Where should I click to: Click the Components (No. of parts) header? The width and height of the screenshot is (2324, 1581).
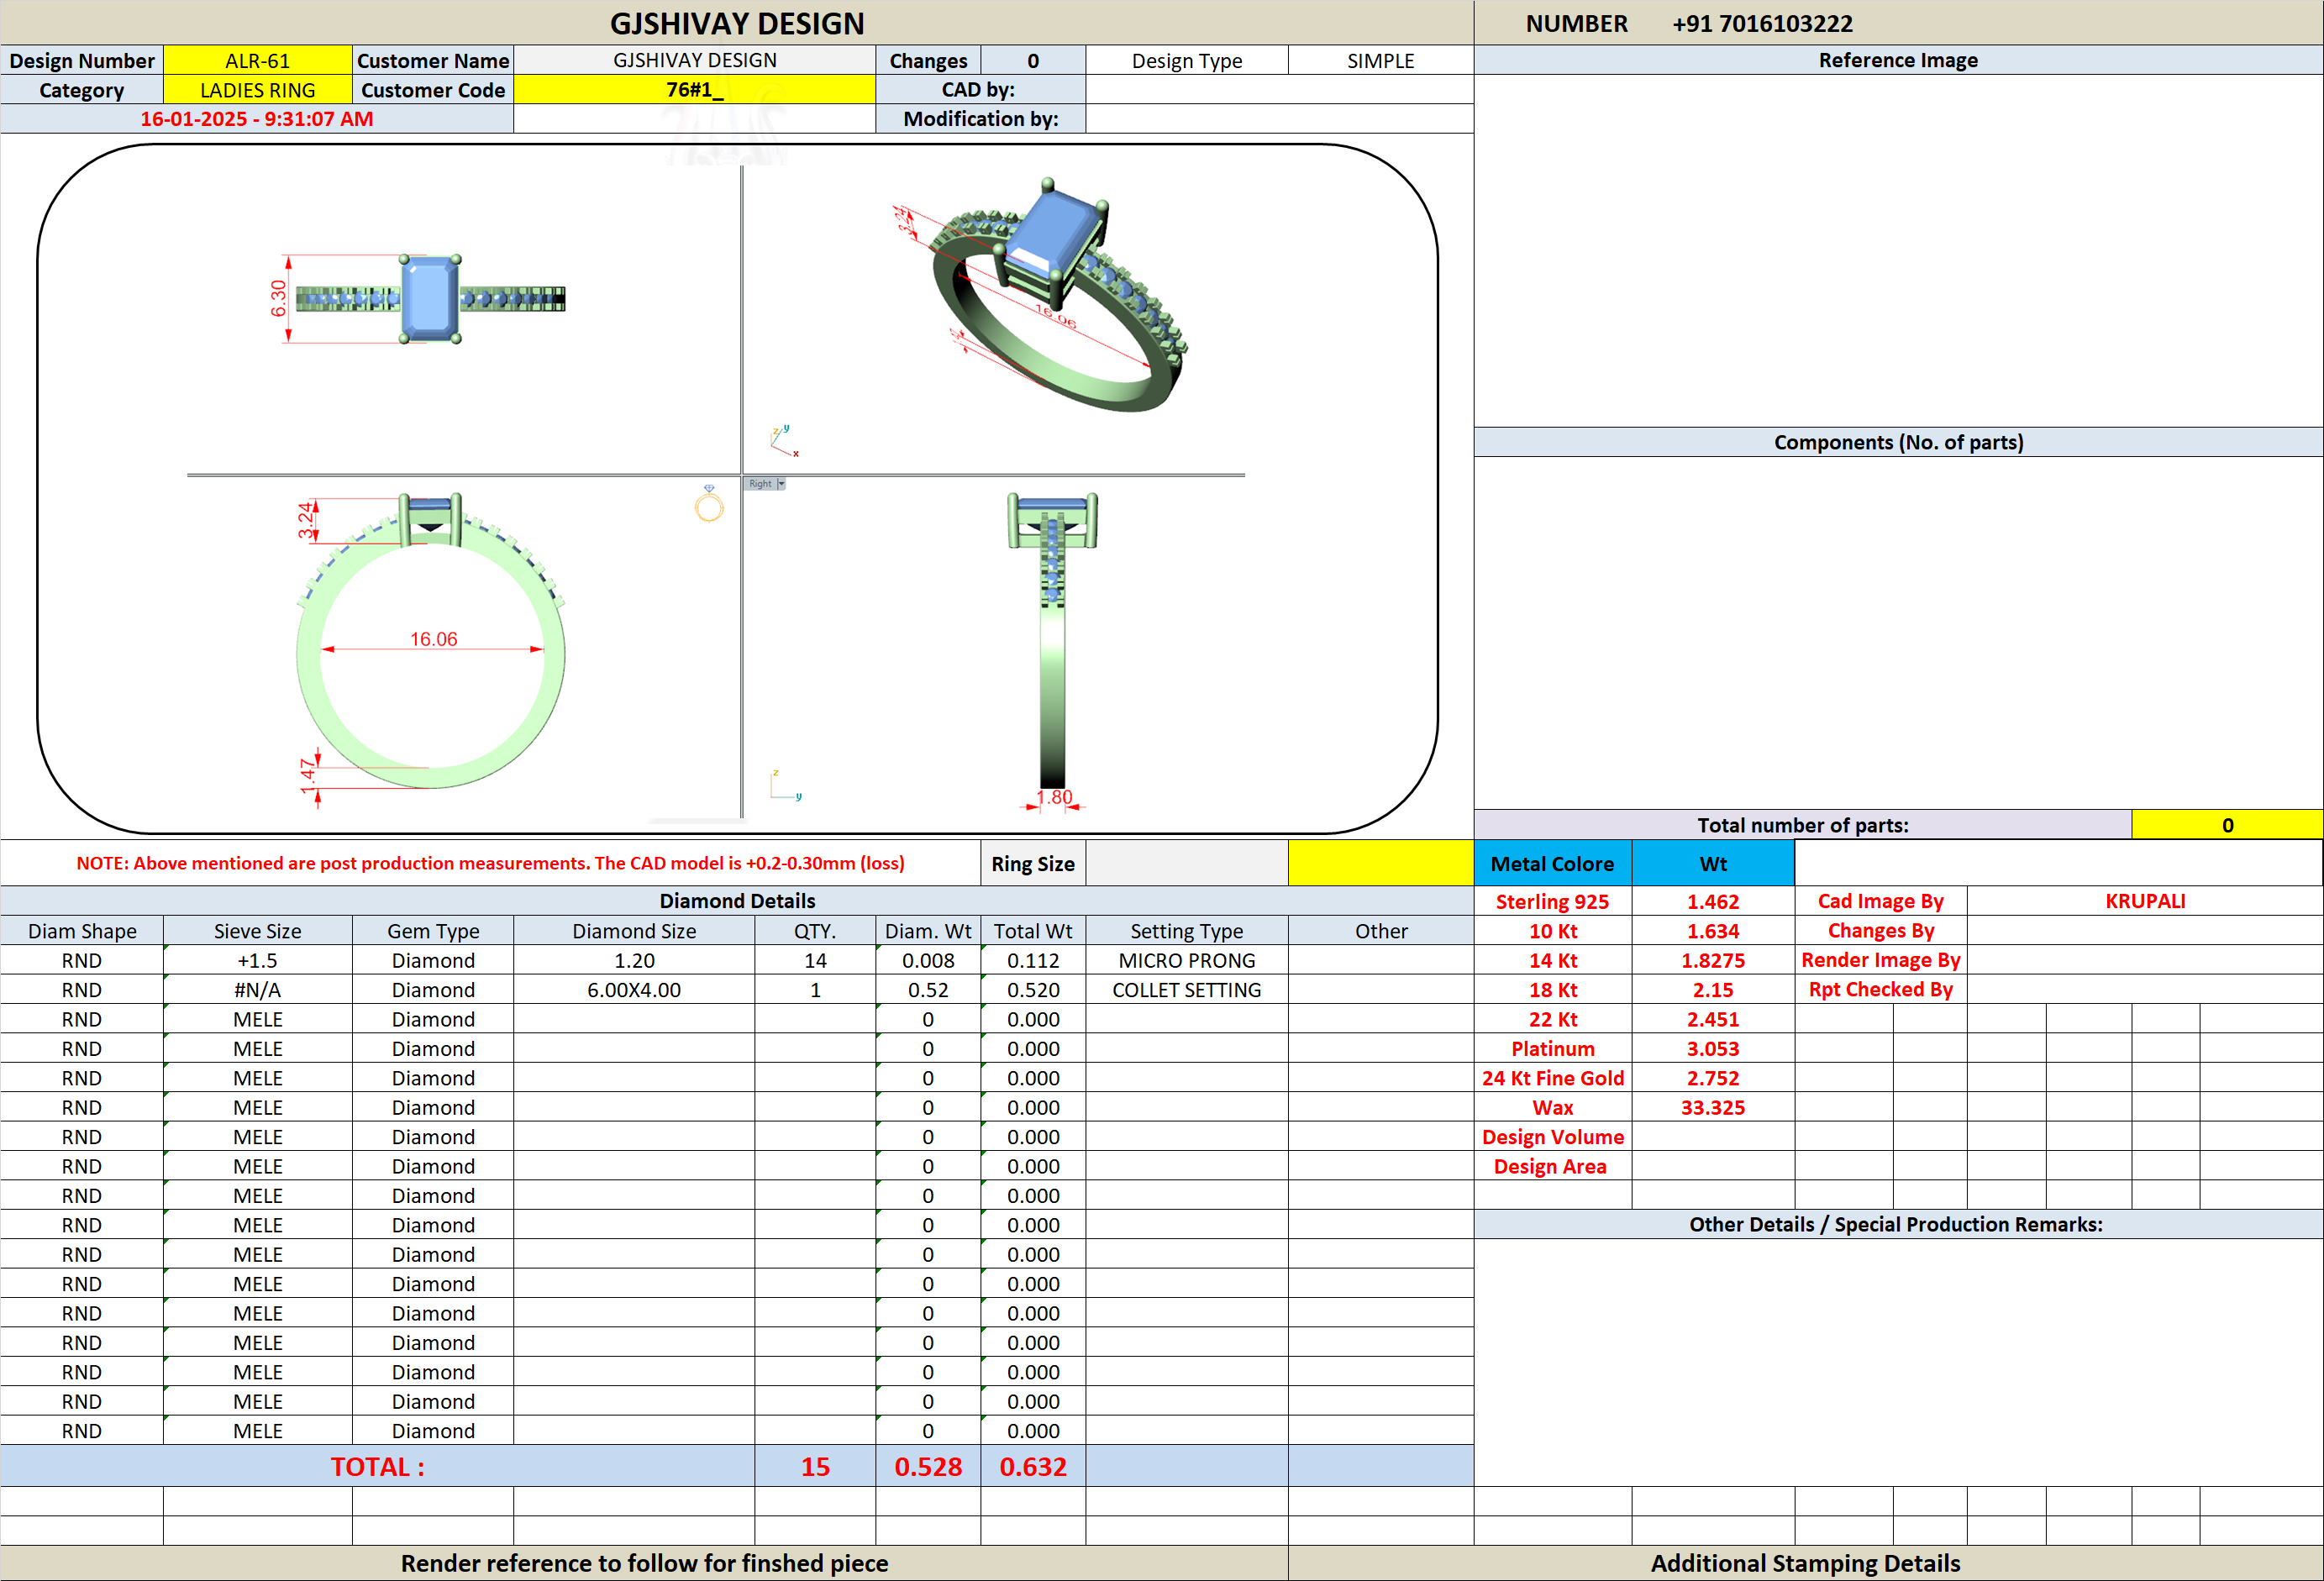click(x=1898, y=442)
